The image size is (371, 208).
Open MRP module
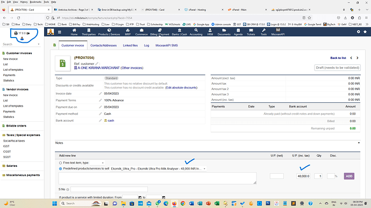pyautogui.click(x=128, y=32)
